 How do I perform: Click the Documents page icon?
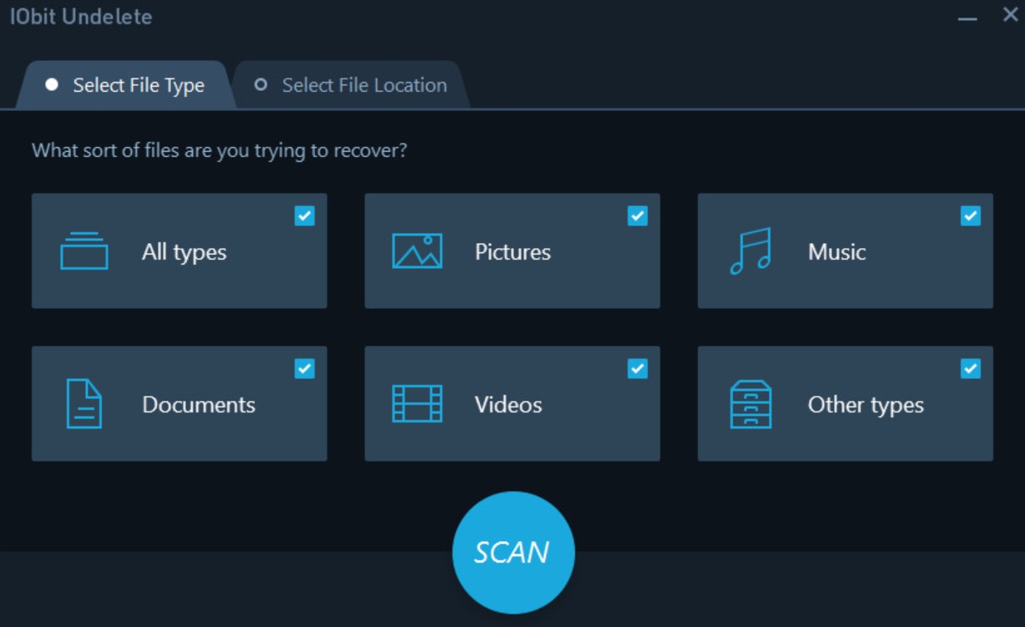pos(83,404)
